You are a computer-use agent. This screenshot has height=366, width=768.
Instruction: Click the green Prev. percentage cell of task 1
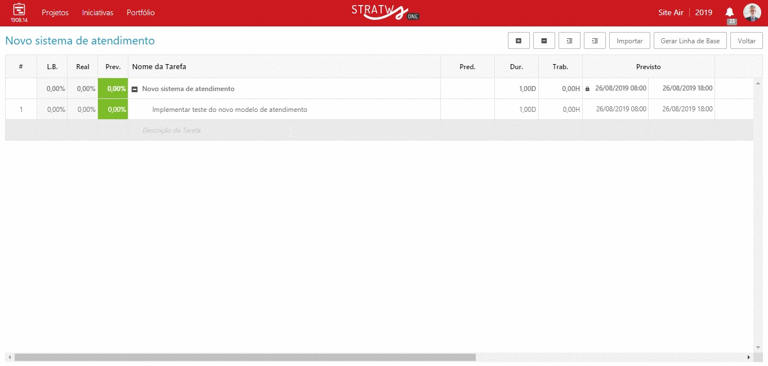[113, 110]
